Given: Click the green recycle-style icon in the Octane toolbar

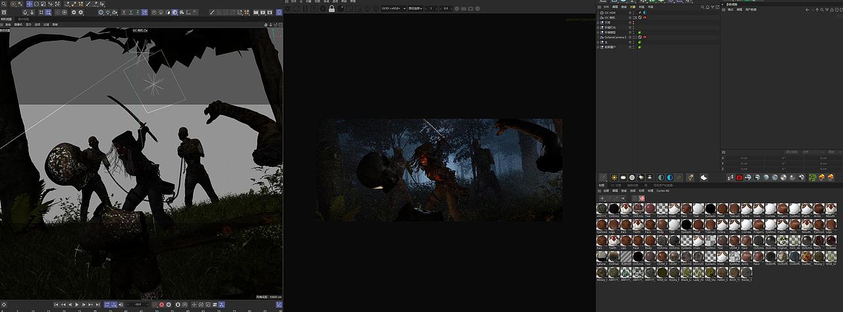Looking at the screenshot, I should (x=812, y=177).
